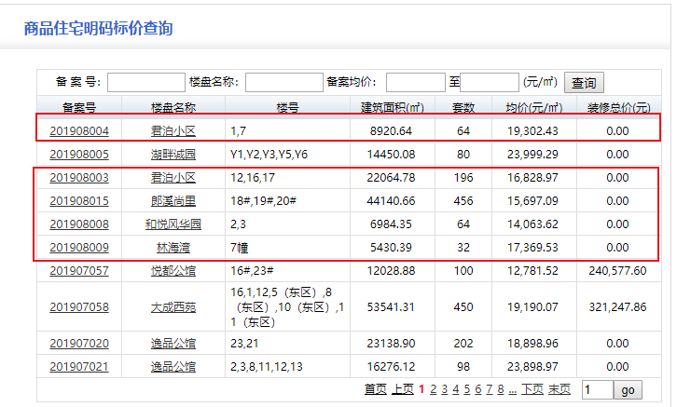
Task: Open record link 201908004
Action: 79,130
